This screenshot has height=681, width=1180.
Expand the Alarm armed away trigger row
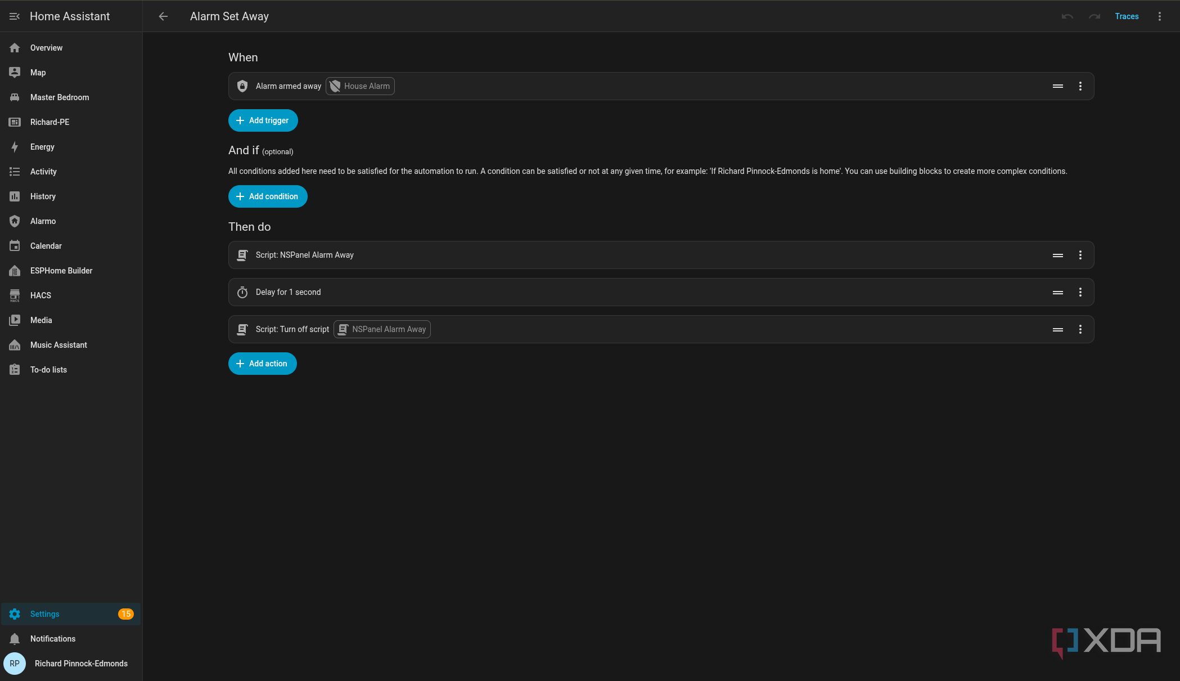click(661, 86)
